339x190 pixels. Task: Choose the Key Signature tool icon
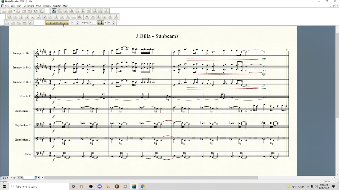(60, 11)
